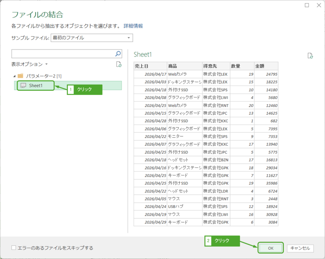
Task: Click the 得意先 column header
Action: click(216, 66)
